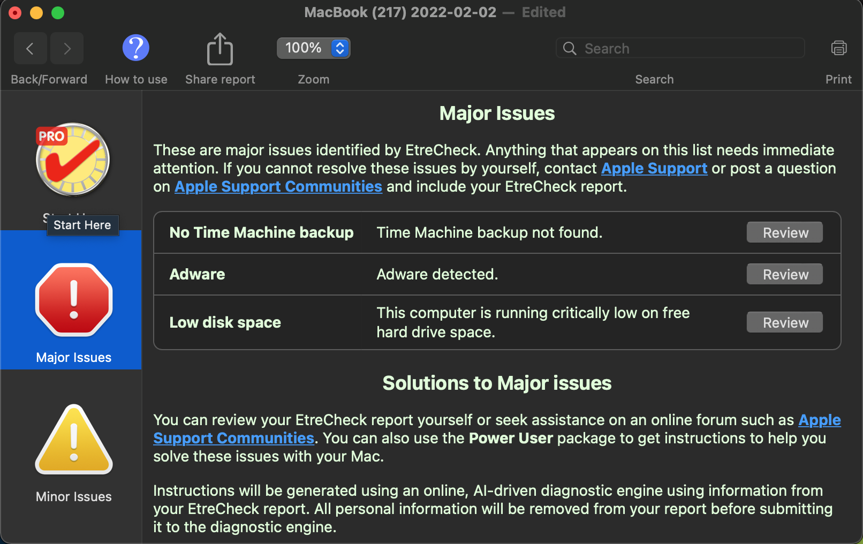
Task: Click the green fullscreen window button
Action: tap(58, 13)
